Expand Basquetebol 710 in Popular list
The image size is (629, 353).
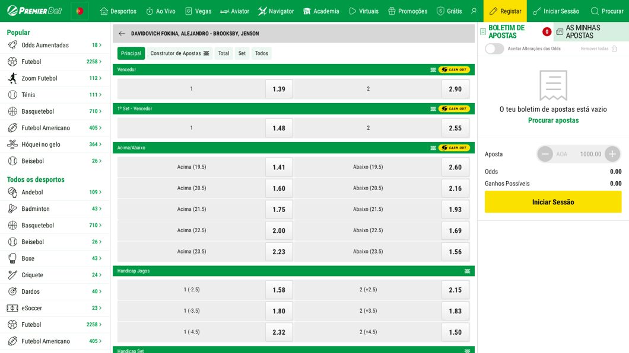coord(100,111)
